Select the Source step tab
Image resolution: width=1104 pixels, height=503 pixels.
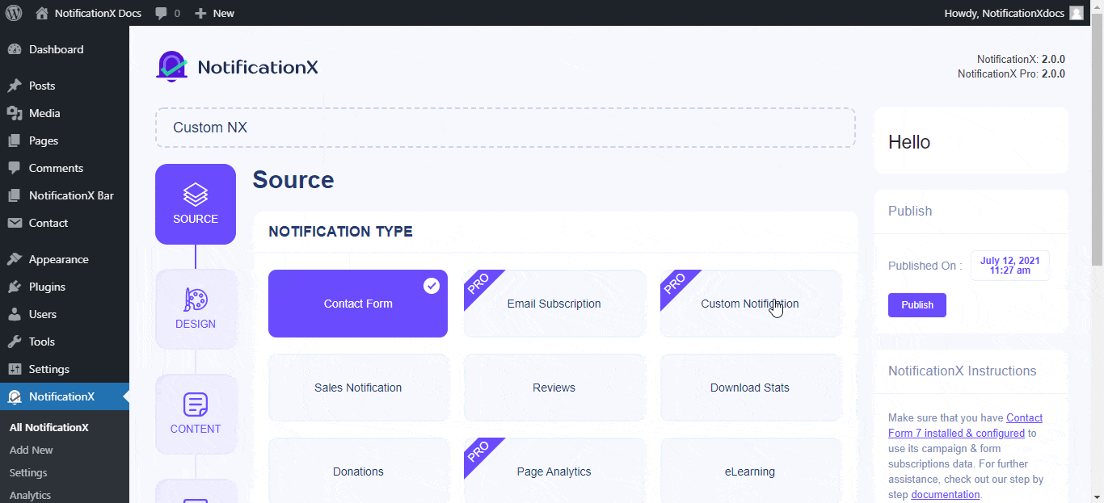coord(196,204)
